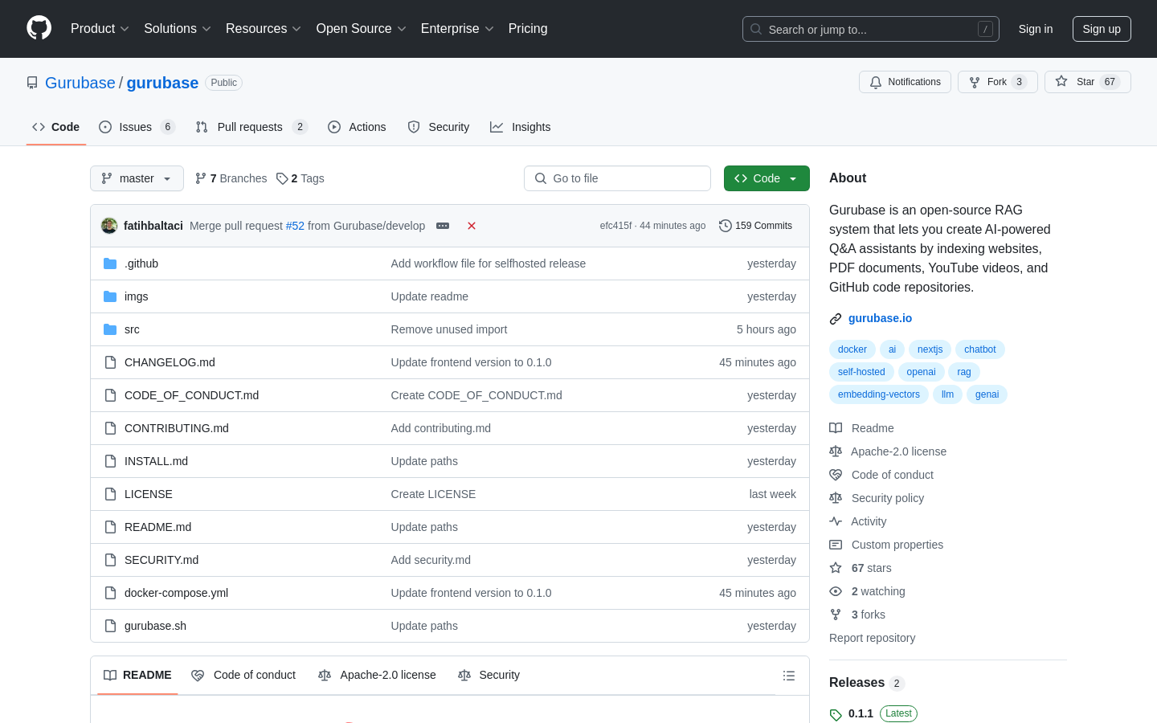Open pull request #52 link
The height and width of the screenshot is (723, 1157).
[x=295, y=226]
